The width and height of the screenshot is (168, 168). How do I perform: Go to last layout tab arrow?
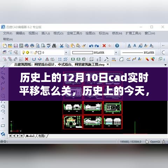point(22,136)
